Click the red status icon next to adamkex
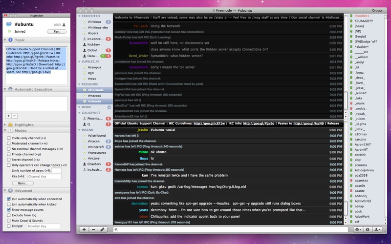 (351, 180)
